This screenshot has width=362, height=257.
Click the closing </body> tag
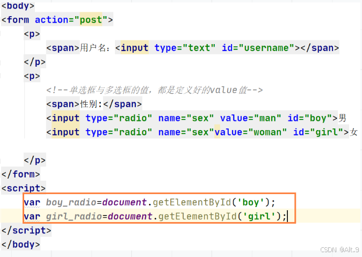click(x=21, y=245)
